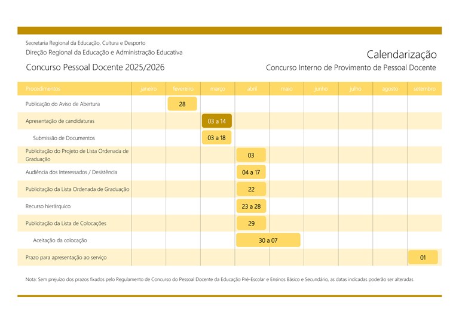
Task: Click the '22' date badge in abril
Action: 251,189
